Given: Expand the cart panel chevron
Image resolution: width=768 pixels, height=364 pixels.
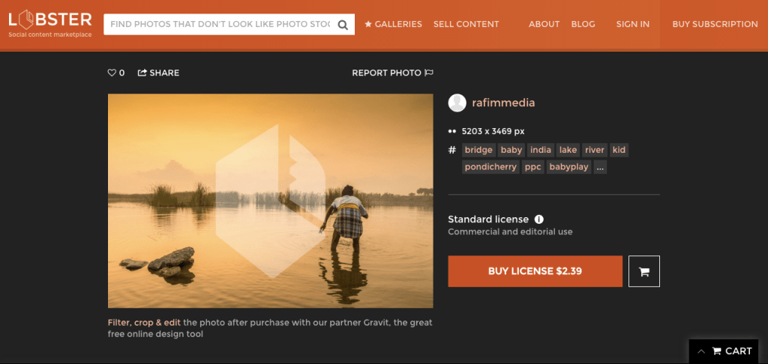Looking at the screenshot, I should tap(701, 351).
